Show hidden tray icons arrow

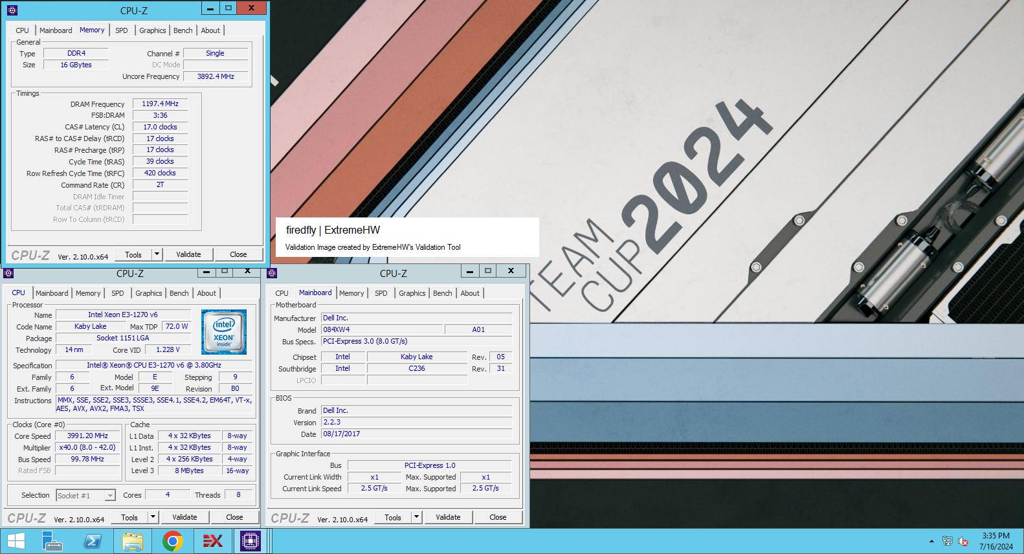coord(932,541)
